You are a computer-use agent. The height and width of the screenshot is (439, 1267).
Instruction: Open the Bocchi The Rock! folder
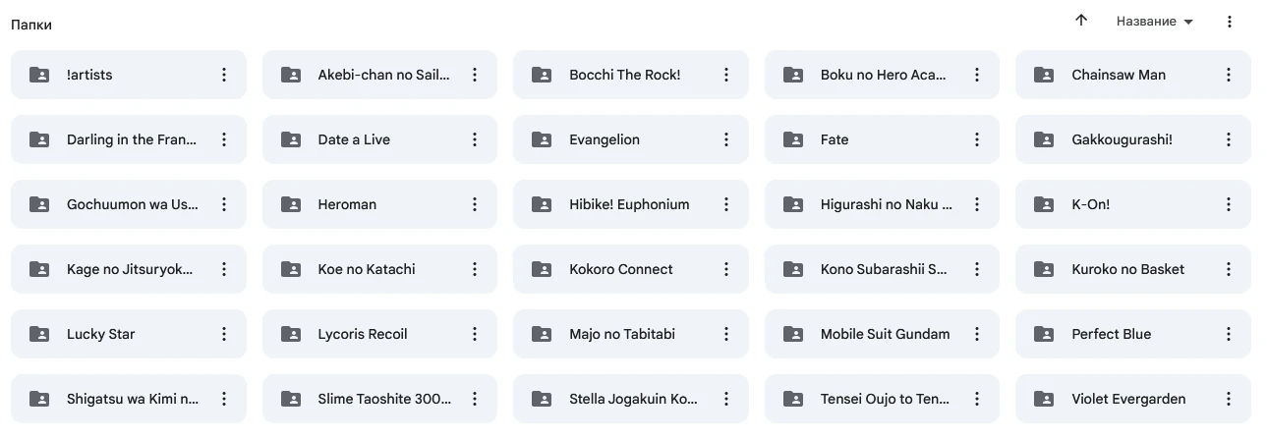624,75
